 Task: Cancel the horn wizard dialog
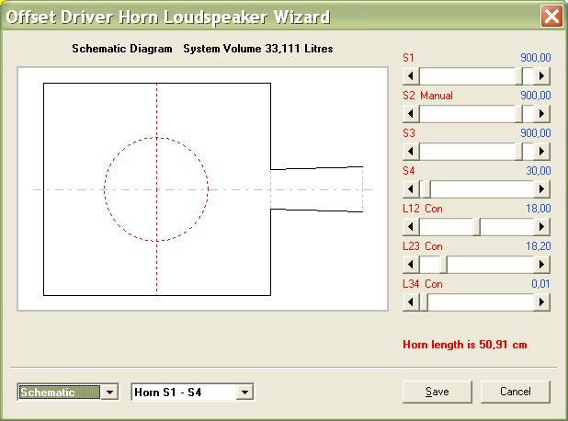[x=515, y=392]
